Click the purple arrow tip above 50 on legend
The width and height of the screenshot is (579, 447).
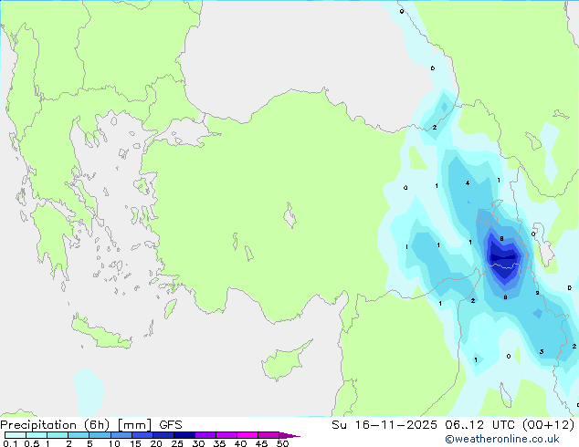[289, 435]
